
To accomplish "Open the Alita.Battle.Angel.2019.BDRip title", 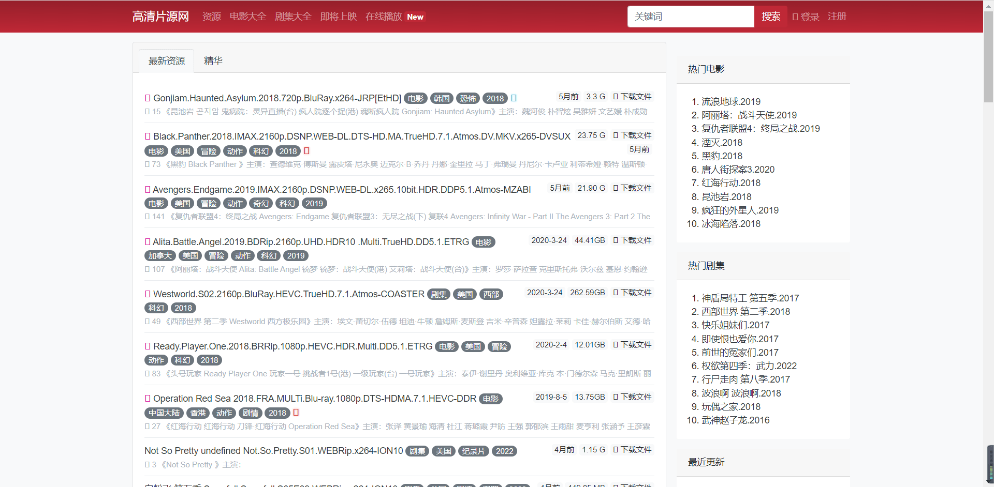I will (311, 242).
